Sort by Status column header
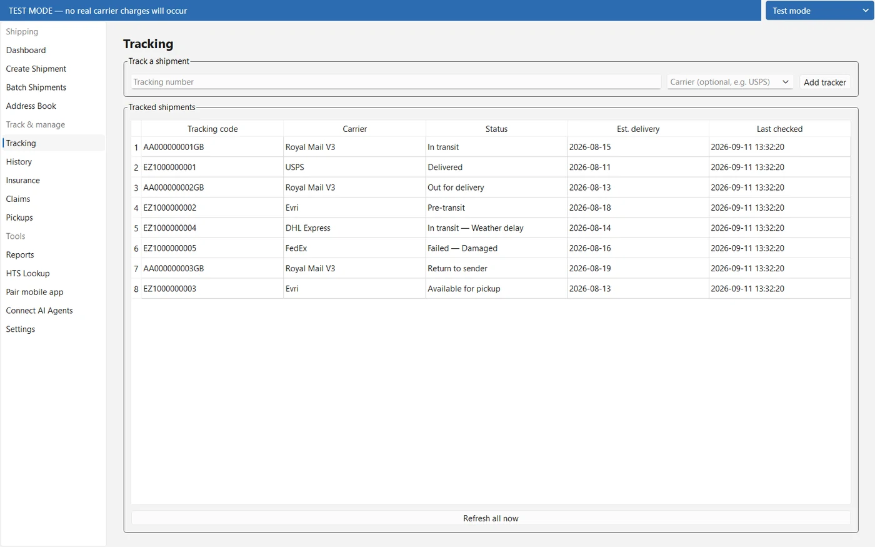 [496, 129]
